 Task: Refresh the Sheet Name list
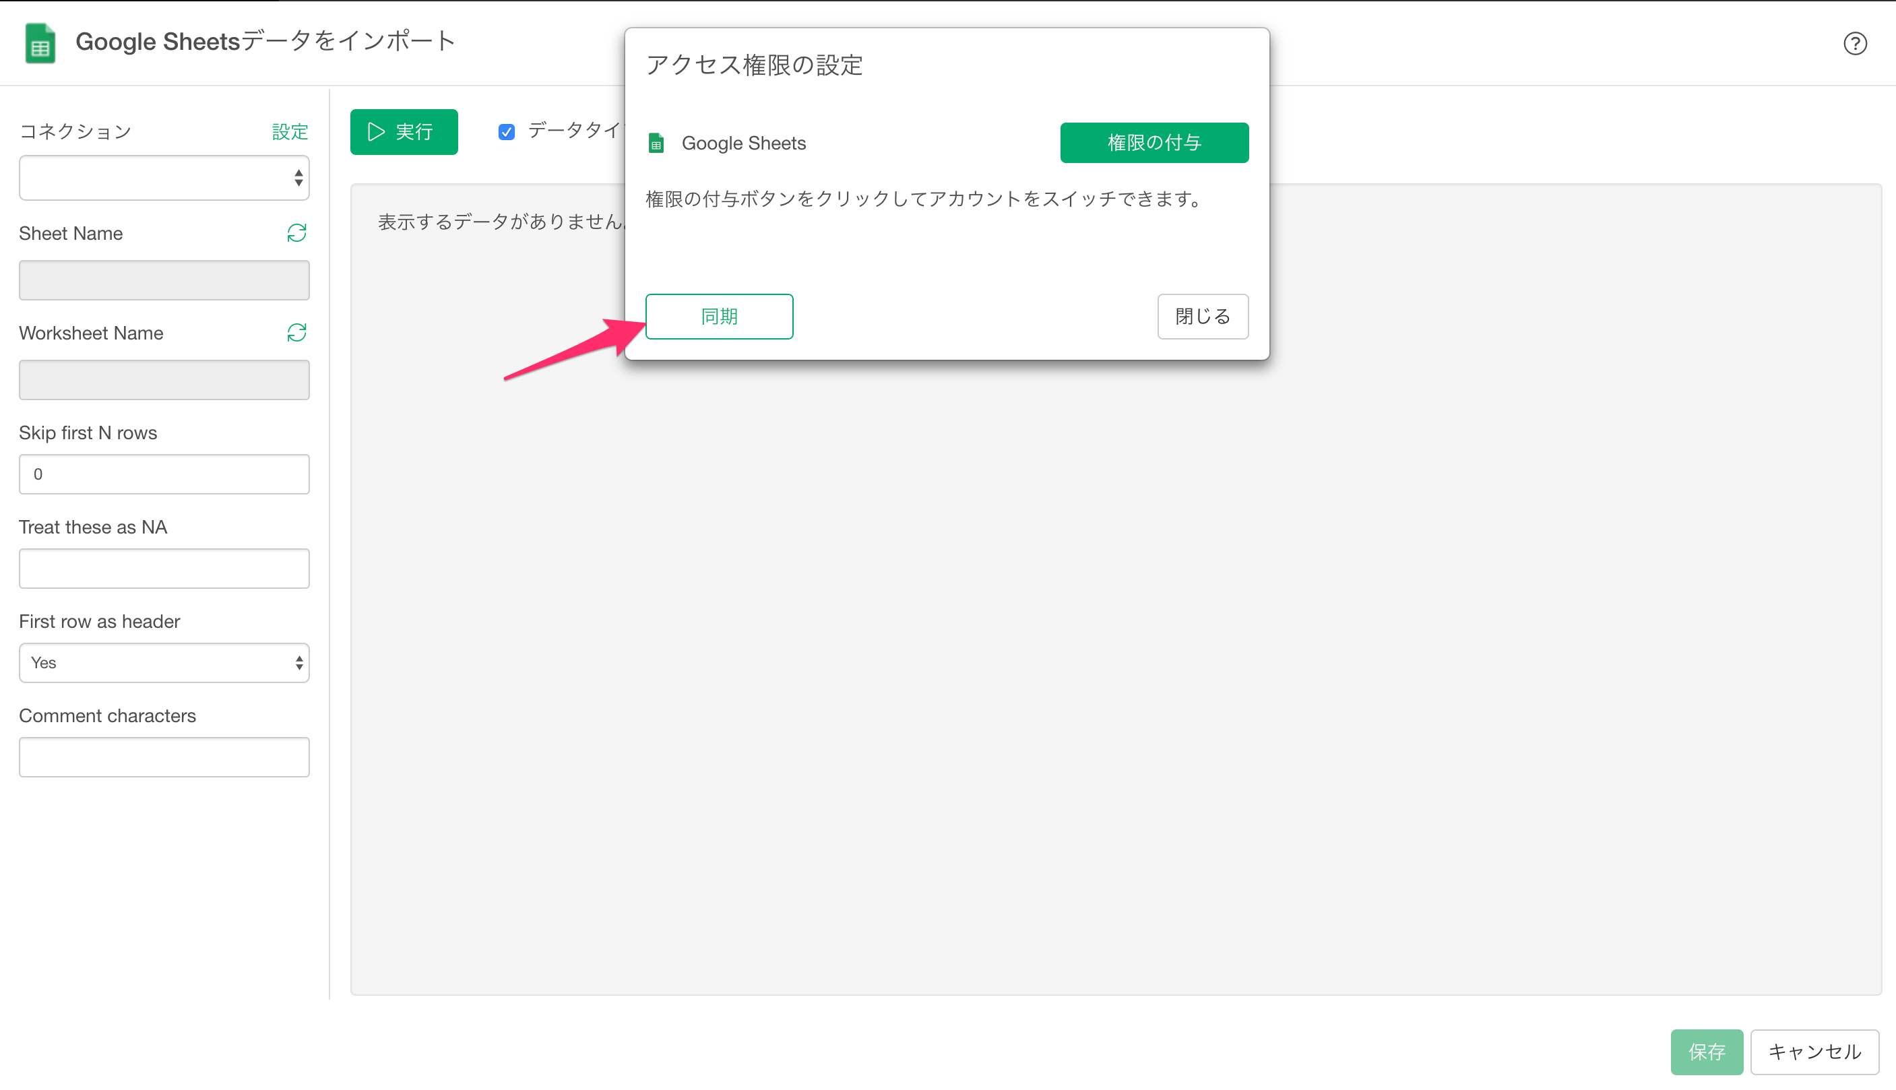click(296, 234)
